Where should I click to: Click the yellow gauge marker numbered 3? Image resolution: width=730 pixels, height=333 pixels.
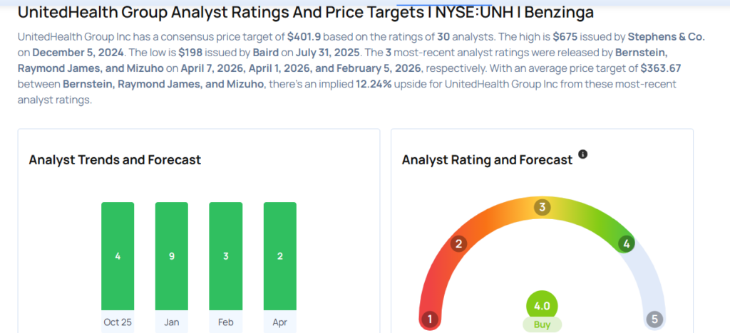coord(543,208)
